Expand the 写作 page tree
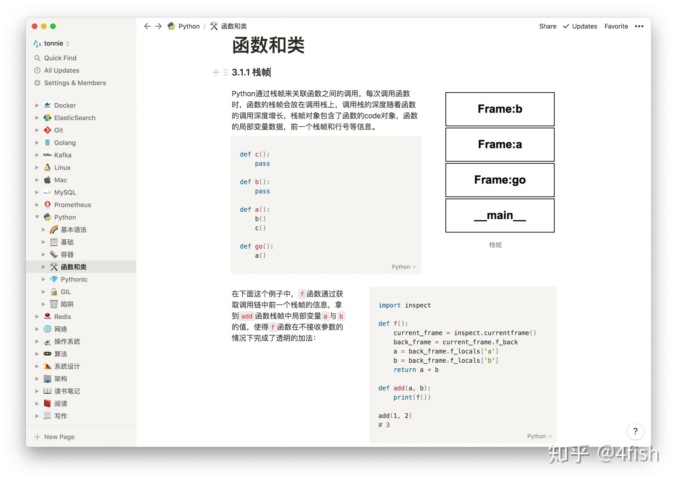 [37, 417]
